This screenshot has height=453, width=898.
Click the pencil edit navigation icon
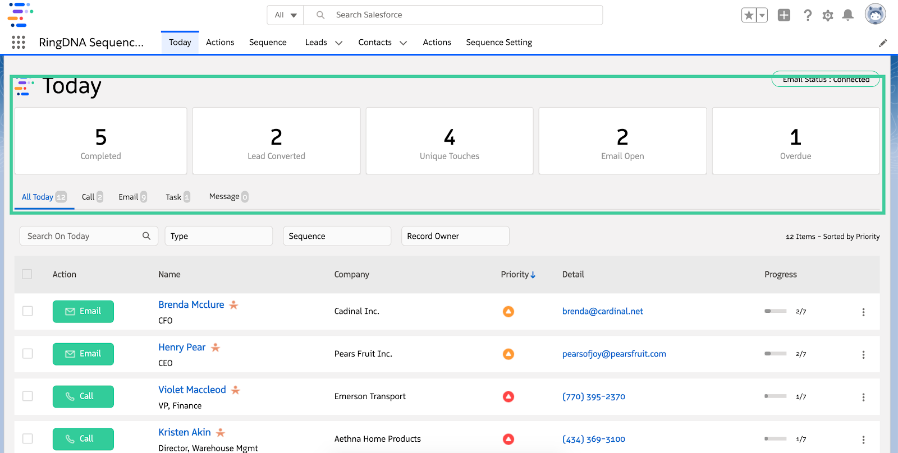[883, 43]
